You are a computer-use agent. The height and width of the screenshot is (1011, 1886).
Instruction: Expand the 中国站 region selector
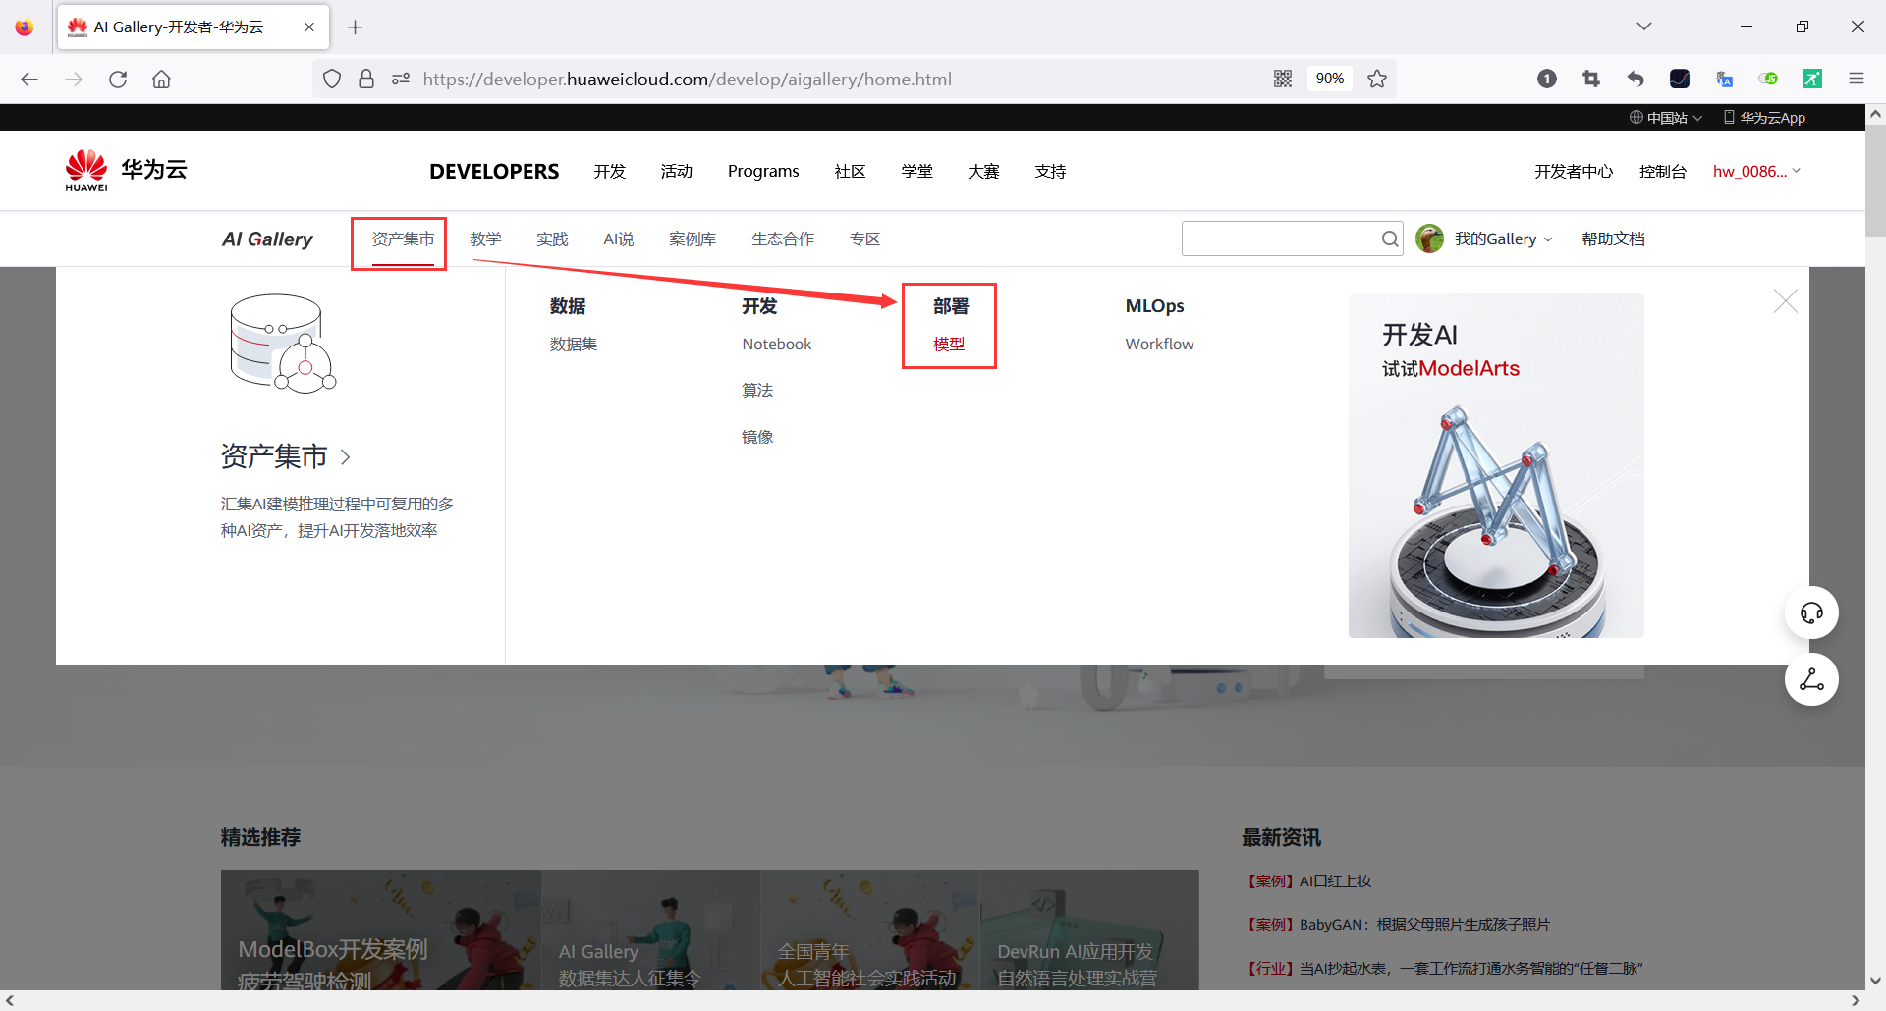coord(1666,117)
